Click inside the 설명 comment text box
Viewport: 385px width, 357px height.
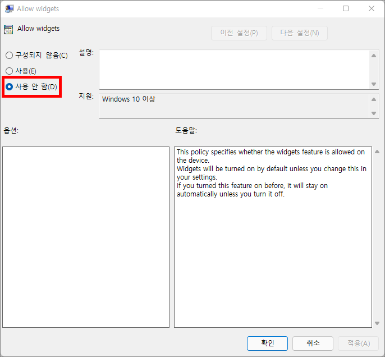coord(234,70)
